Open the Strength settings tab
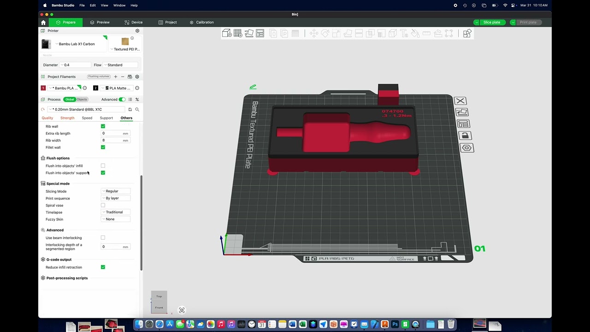Screen dimensions: 590x332 tap(67, 118)
